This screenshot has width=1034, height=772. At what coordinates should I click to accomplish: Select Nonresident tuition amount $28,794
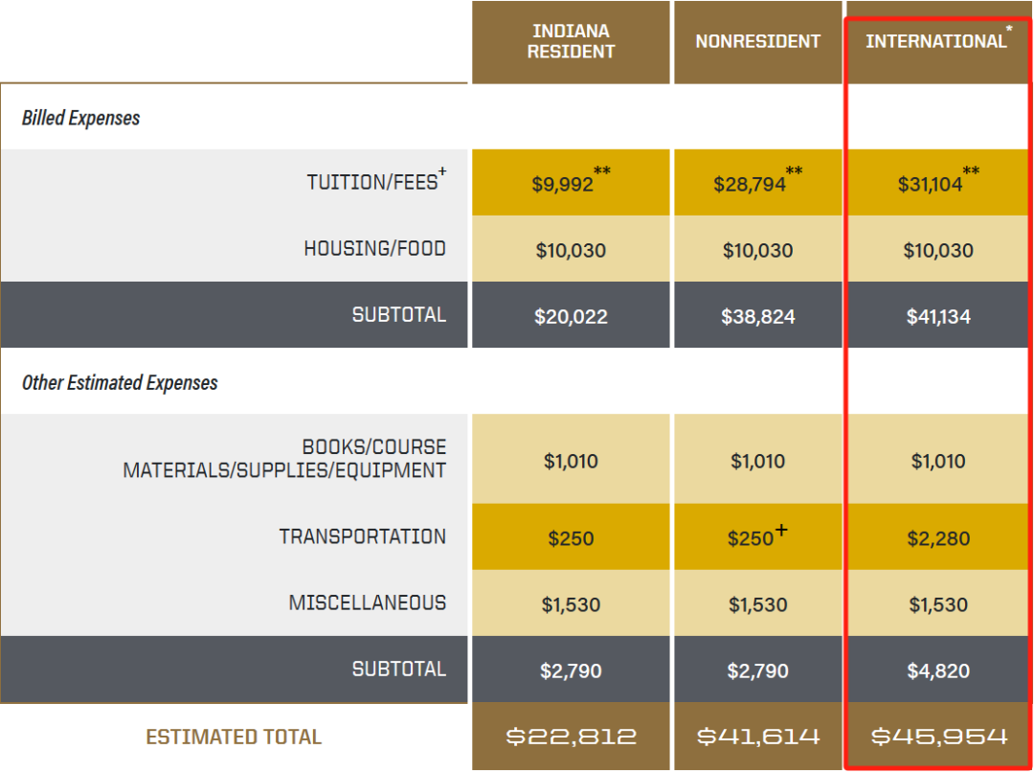point(750,184)
